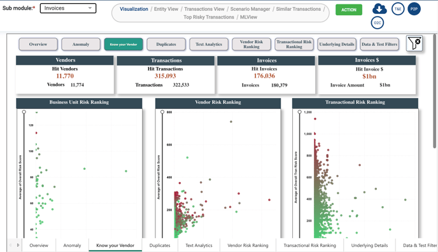
Task: Click the Vendor Risk Ranking chart title
Action: click(x=218, y=102)
